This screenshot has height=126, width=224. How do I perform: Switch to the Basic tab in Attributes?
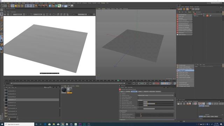click(x=122, y=91)
